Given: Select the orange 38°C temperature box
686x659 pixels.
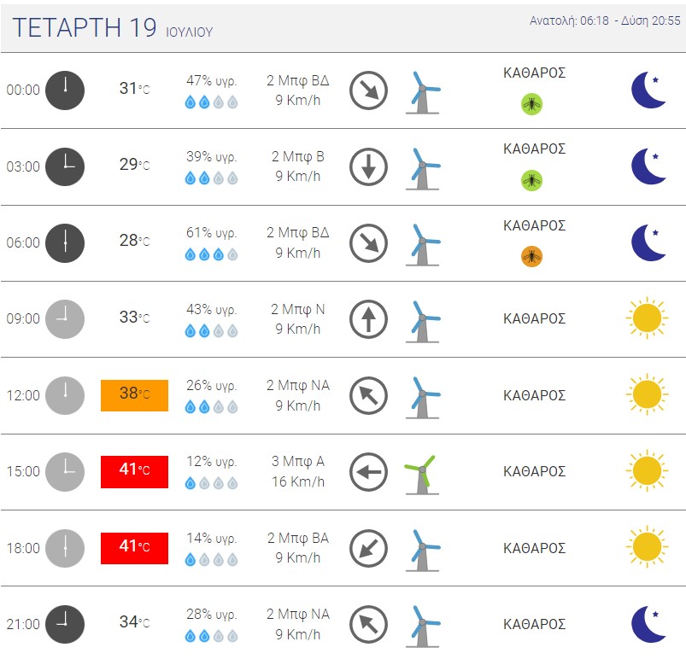Looking at the screenshot, I should coord(134,395).
